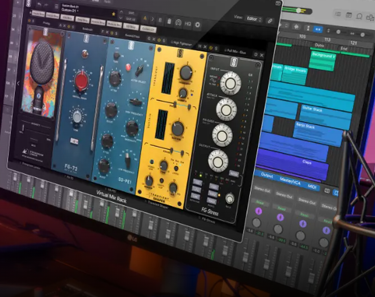Toggle HQ mode in the rack toolbar
The height and width of the screenshot is (297, 375).
[x=188, y=24]
